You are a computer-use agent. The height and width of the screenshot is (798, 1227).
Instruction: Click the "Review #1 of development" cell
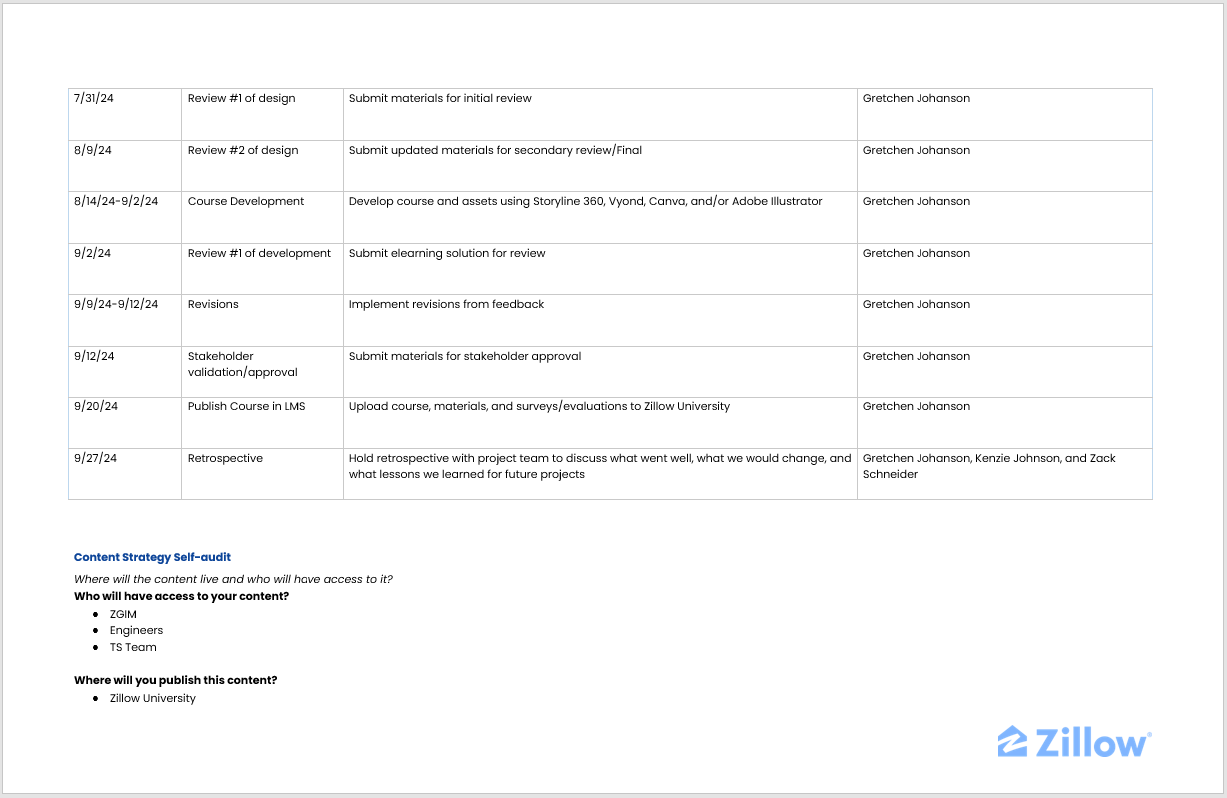(260, 254)
